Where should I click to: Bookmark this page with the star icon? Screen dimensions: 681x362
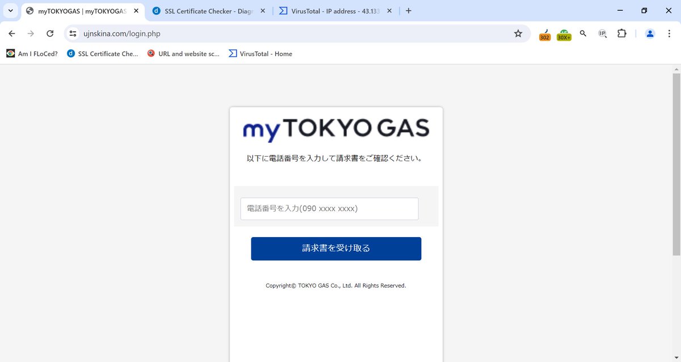(518, 33)
